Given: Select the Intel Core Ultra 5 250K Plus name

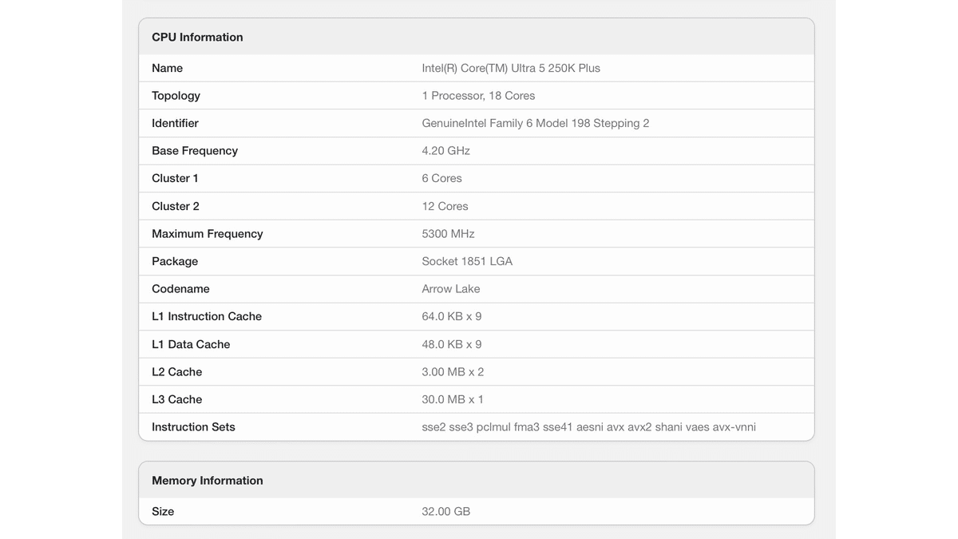Looking at the screenshot, I should click(510, 69).
